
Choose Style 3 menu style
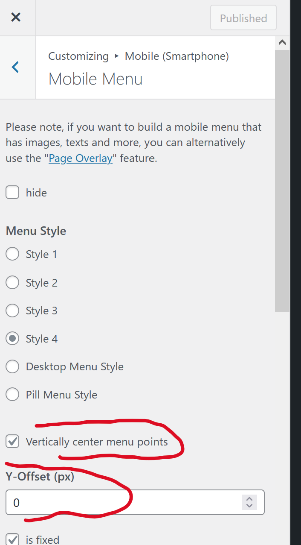[12, 310]
